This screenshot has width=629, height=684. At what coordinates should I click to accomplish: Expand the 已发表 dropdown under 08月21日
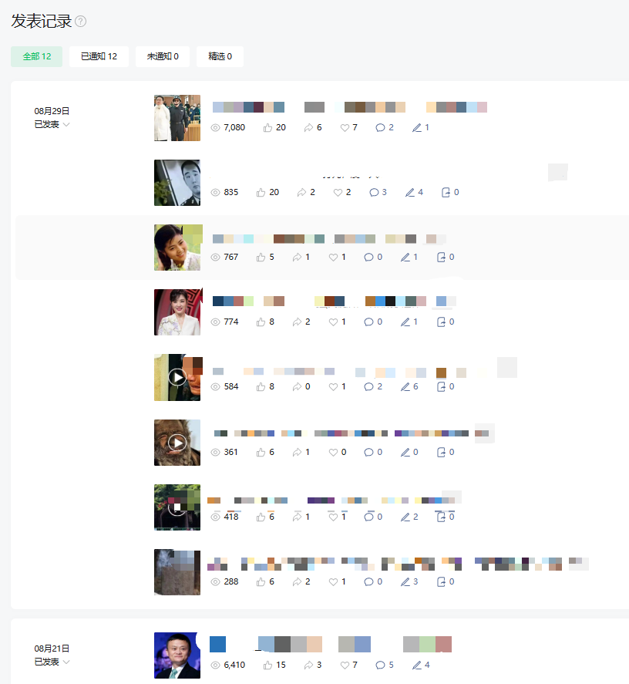pyautogui.click(x=52, y=662)
